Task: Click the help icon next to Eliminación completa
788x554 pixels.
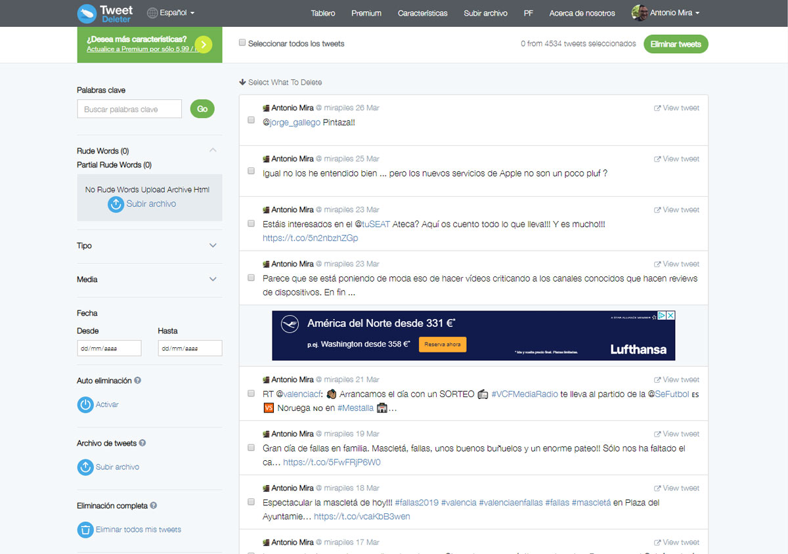Action: click(154, 506)
